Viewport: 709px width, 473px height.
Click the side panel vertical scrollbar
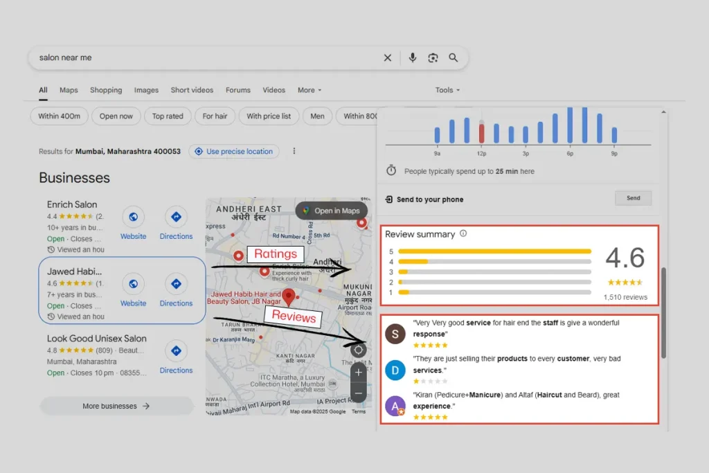pyautogui.click(x=663, y=312)
